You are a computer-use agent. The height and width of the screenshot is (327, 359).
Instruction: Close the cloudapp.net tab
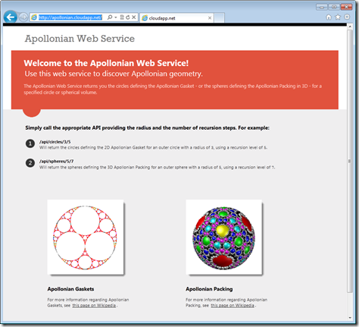pos(210,18)
